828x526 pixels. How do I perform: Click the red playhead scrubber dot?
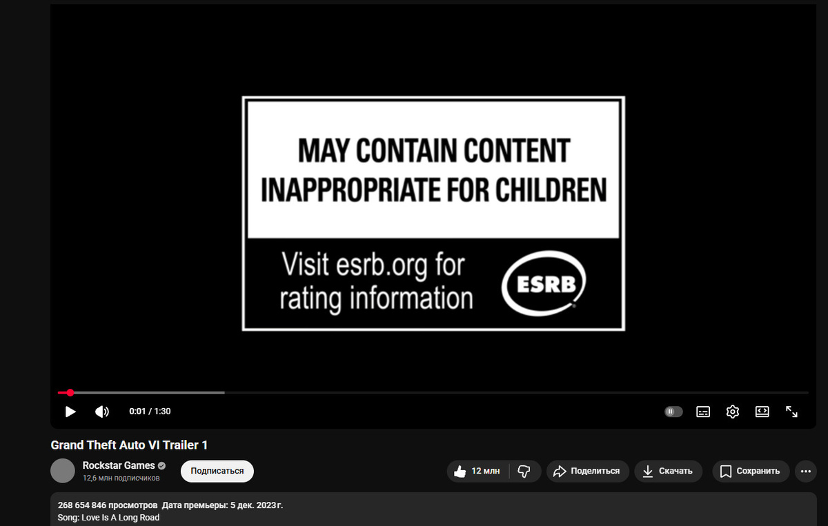(x=70, y=392)
